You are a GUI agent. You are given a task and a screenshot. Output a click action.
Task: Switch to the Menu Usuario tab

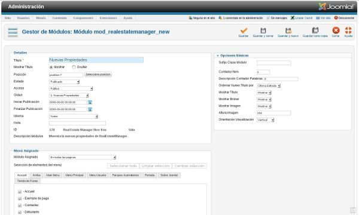click(x=98, y=175)
